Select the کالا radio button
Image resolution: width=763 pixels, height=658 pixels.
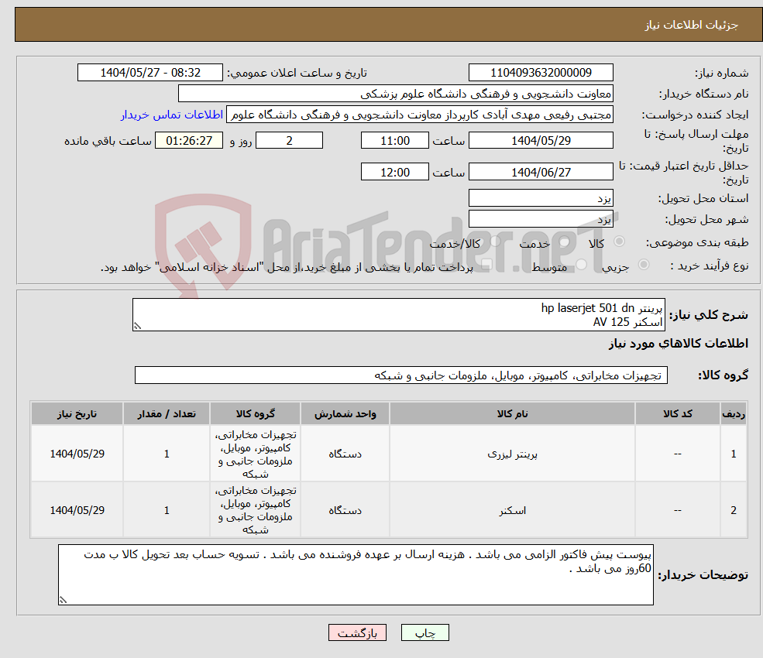tap(620, 242)
